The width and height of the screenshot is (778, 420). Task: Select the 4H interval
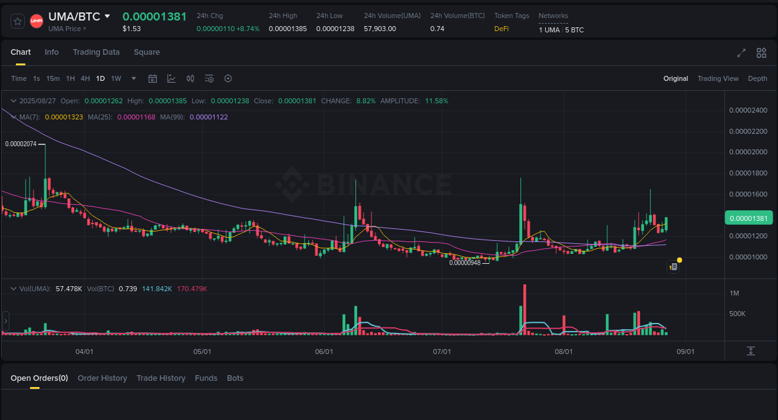pos(85,78)
